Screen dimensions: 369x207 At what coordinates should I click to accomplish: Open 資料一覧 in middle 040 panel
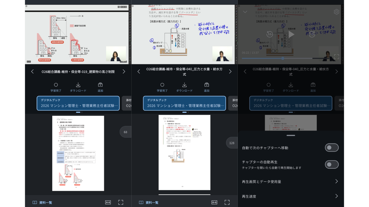pos(149,202)
